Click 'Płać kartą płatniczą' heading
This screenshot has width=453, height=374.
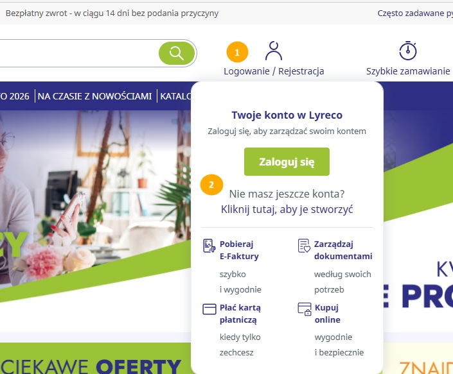pyautogui.click(x=240, y=314)
